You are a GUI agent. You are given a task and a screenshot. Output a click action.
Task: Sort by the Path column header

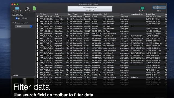tap(121, 14)
